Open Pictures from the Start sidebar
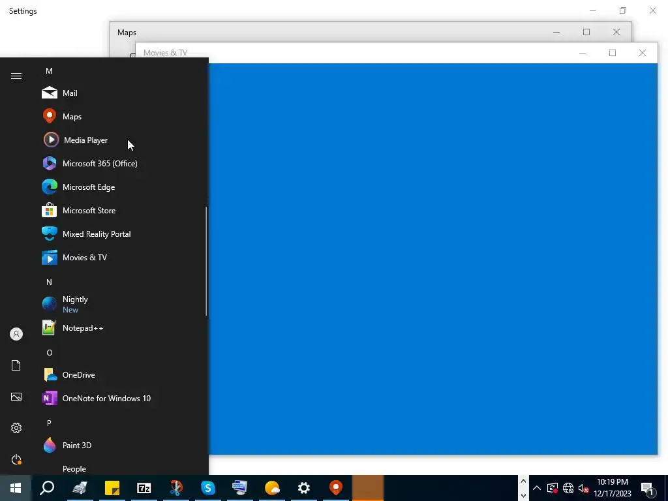Image resolution: width=668 pixels, height=501 pixels. 16,397
